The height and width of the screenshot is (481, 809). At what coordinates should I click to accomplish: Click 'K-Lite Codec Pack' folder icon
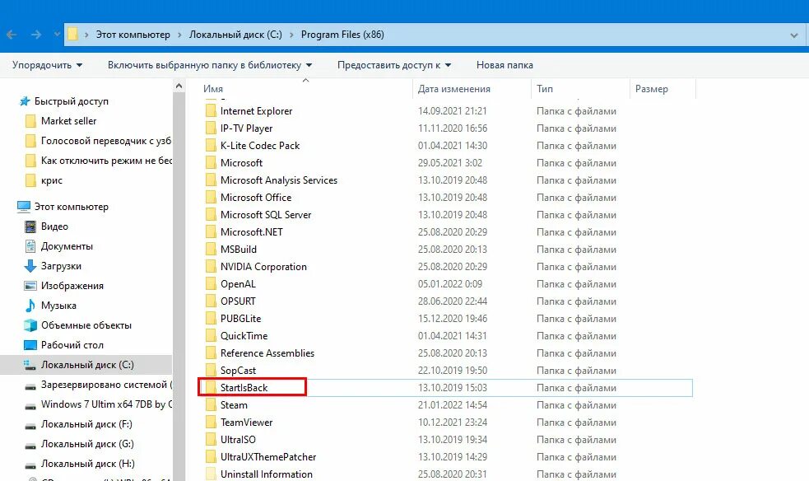[x=211, y=146]
